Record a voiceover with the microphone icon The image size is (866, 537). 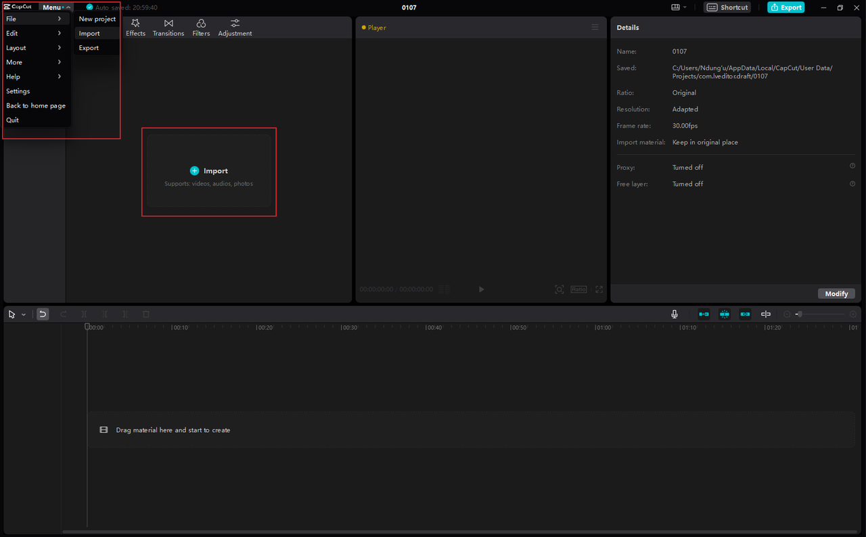674,314
